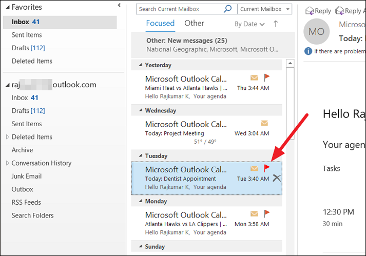This screenshot has width=366, height=256.
Task: Collapse the outlook.com account tree
Action: [8, 85]
